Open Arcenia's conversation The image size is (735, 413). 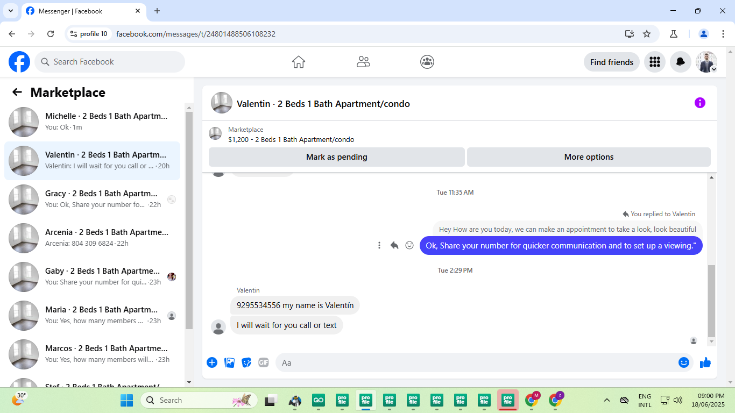[92, 238]
